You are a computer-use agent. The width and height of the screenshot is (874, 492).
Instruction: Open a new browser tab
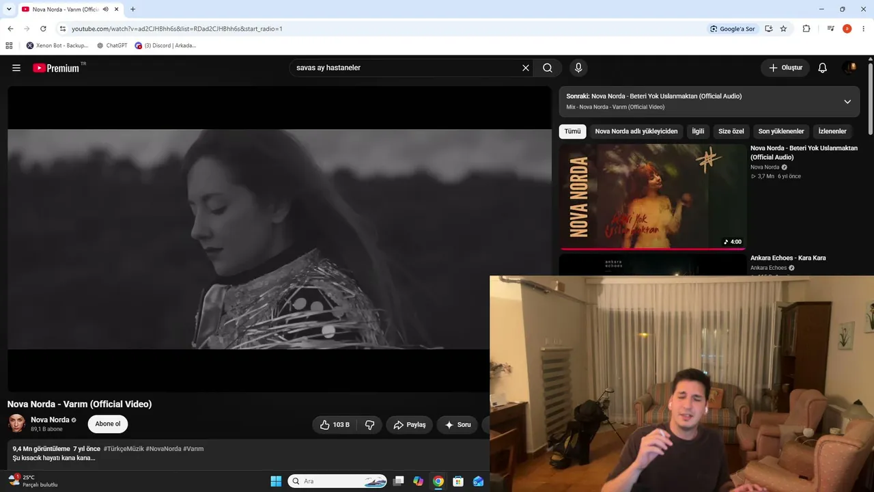(132, 10)
